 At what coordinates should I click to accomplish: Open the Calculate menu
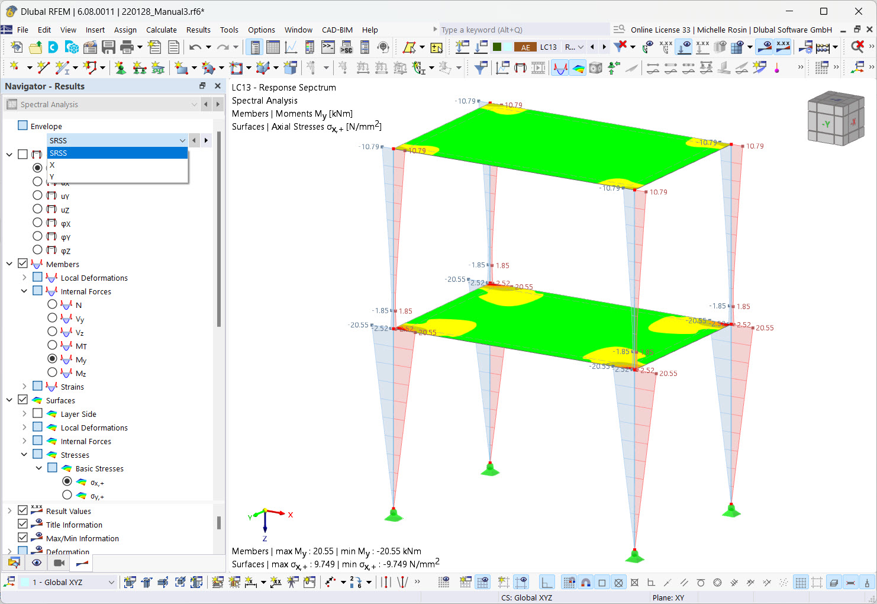(x=161, y=30)
